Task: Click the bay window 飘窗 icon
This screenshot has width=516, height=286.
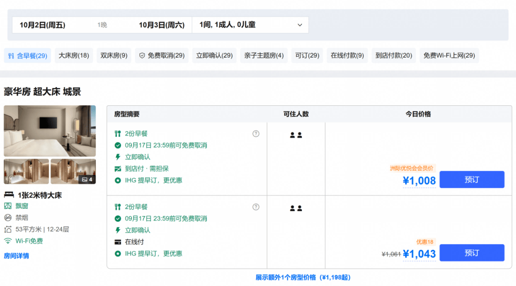Action: (x=8, y=206)
